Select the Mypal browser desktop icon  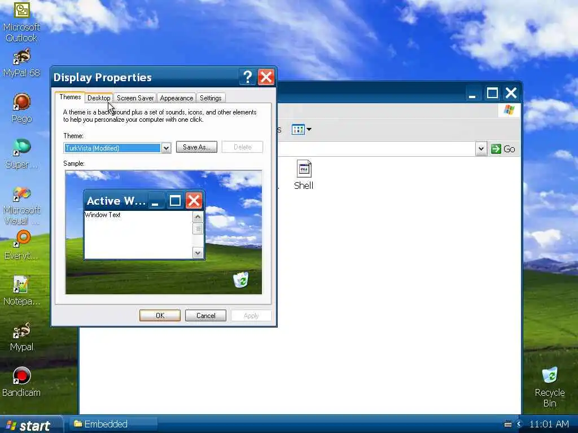coord(21,337)
